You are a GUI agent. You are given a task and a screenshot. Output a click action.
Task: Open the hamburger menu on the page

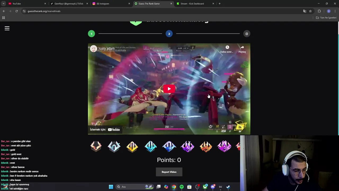point(7,28)
